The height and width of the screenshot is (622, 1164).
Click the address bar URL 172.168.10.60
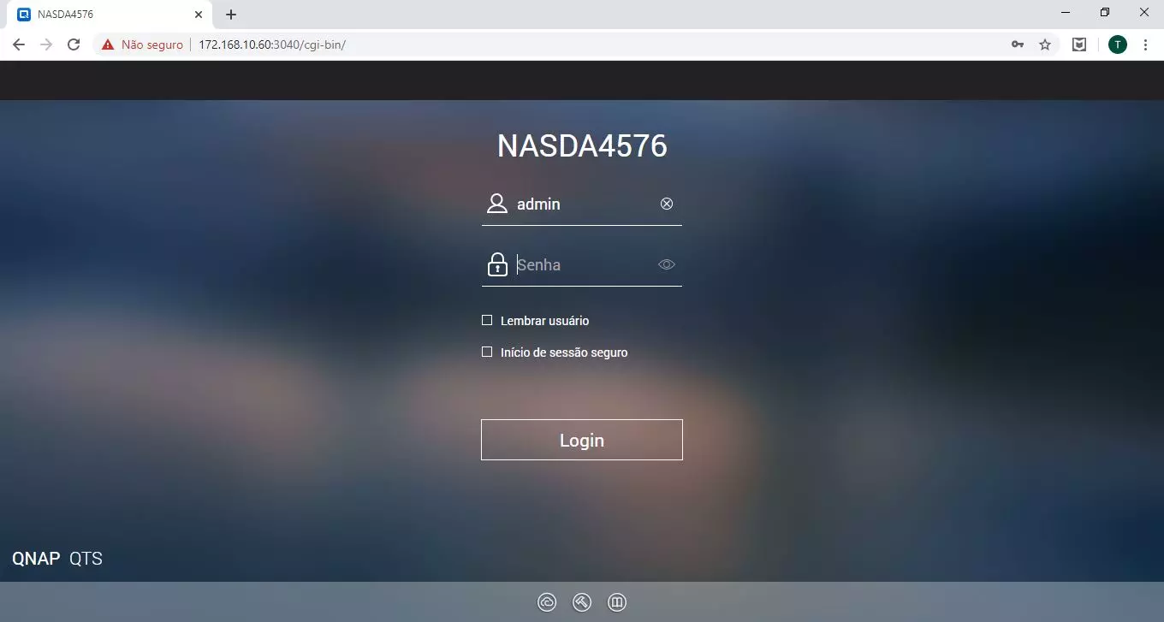271,44
